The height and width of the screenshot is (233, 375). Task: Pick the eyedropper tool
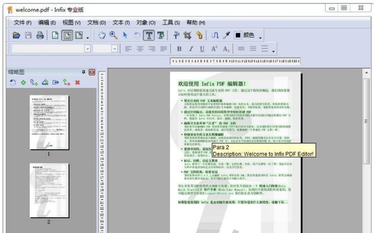[x=227, y=36]
